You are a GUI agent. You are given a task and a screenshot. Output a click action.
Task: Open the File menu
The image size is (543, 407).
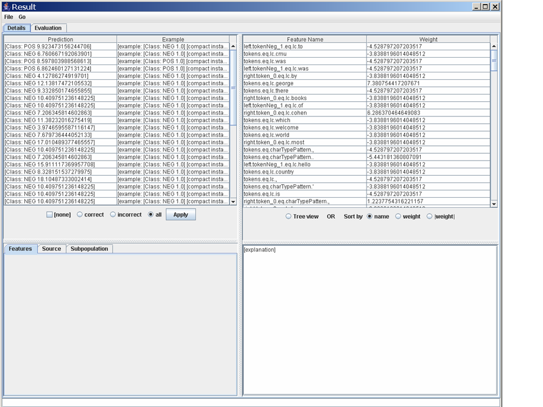click(8, 17)
